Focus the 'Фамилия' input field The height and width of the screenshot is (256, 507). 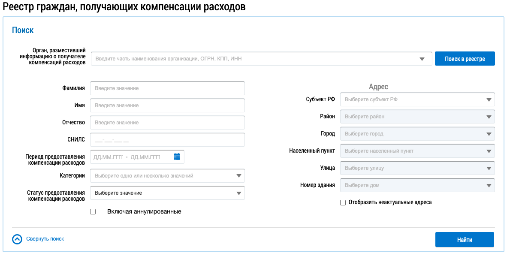pyautogui.click(x=167, y=88)
